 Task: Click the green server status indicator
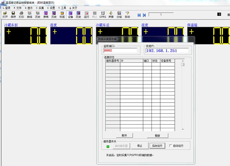[x=108, y=146]
